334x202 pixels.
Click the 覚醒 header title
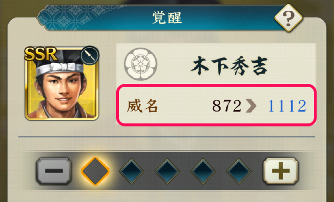click(167, 18)
